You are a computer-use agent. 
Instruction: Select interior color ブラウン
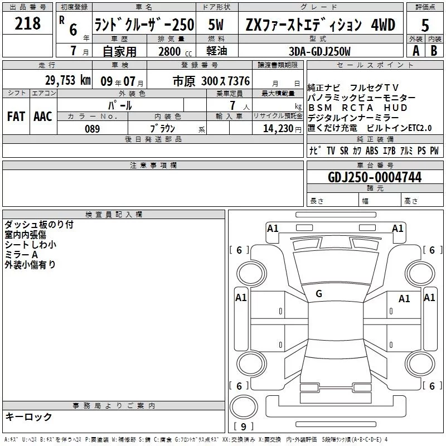(x=162, y=129)
